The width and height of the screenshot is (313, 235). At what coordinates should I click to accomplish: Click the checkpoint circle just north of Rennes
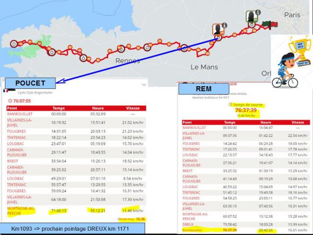point(121,49)
